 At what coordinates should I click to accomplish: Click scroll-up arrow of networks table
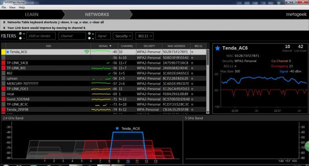click(208, 51)
